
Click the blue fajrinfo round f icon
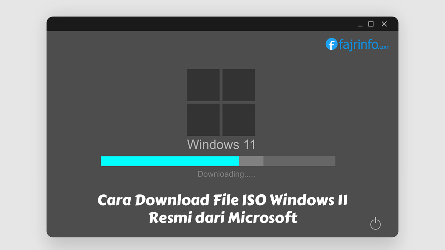point(331,44)
